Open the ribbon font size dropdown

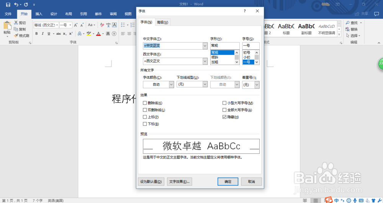pyautogui.click(x=70, y=25)
